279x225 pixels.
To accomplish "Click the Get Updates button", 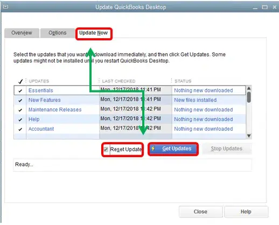I will coord(173,149).
